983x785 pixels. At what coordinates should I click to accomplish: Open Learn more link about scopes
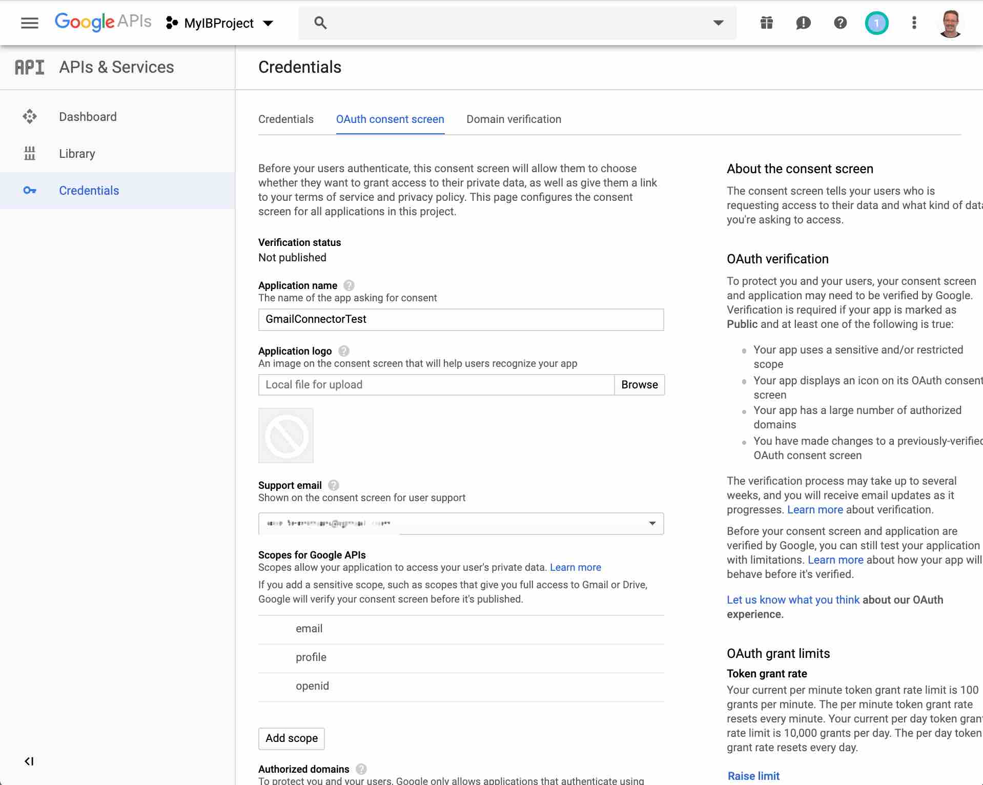[576, 567]
